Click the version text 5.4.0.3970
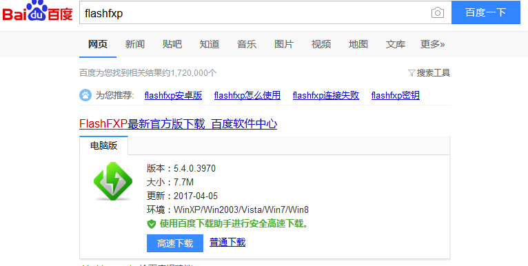528x266 pixels. (x=194, y=168)
